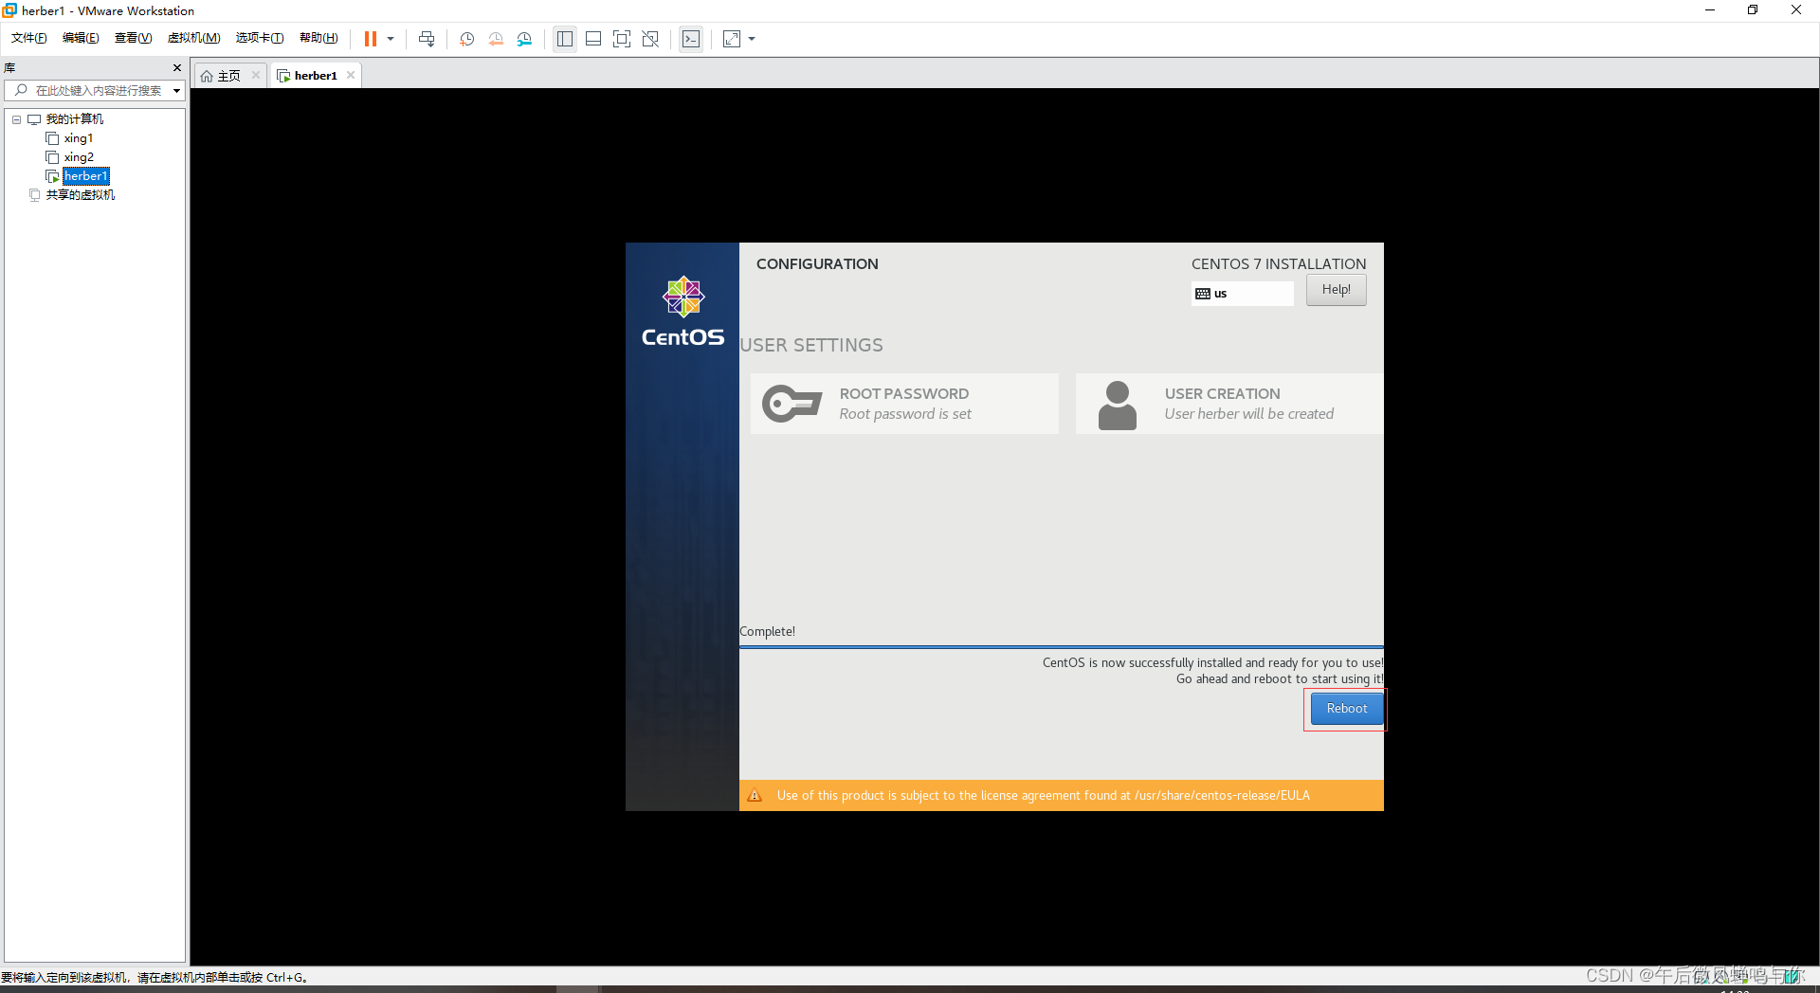Image resolution: width=1820 pixels, height=993 pixels.
Task: Select 共享的虚拟机 in the library
Action: coord(81,195)
